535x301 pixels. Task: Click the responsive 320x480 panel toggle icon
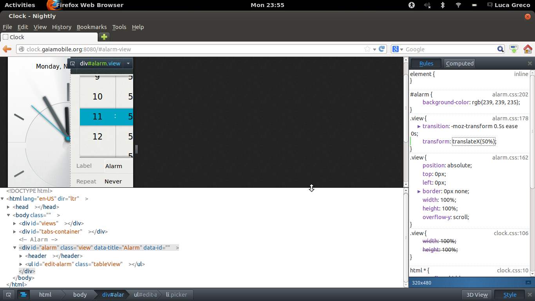(x=528, y=283)
